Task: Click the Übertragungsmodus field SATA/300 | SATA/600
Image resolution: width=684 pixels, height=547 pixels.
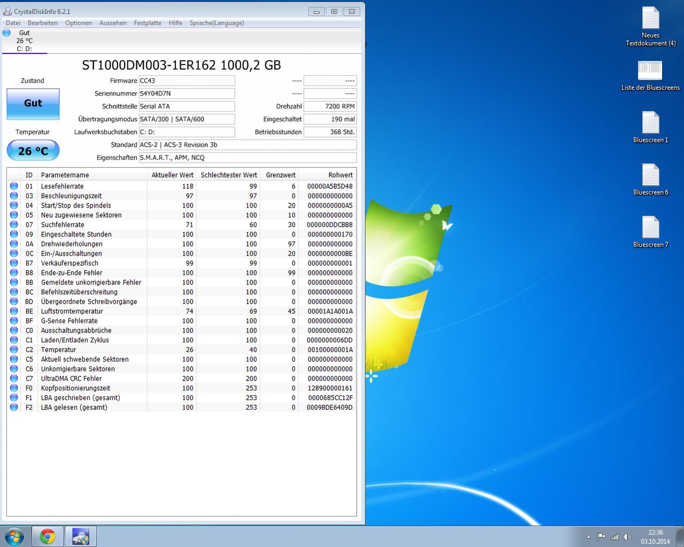Action: [187, 119]
